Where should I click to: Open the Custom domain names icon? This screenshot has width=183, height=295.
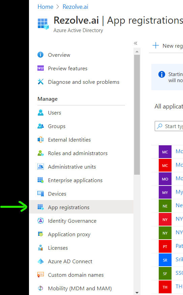coord(40,275)
